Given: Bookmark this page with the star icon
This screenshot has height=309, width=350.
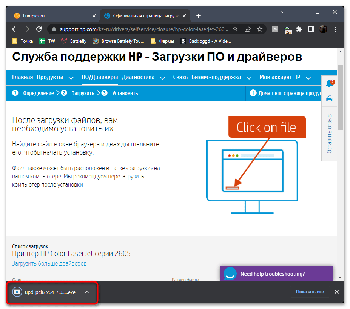Looking at the screenshot, I should pyautogui.click(x=260, y=29).
